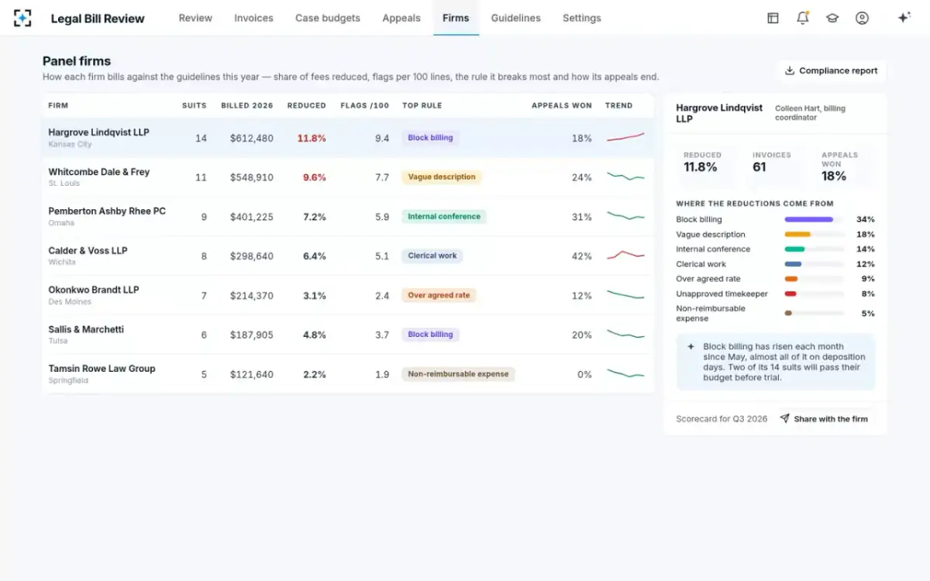The image size is (930, 581).
Task: Open the layout panel icon in header
Action: [x=773, y=18]
